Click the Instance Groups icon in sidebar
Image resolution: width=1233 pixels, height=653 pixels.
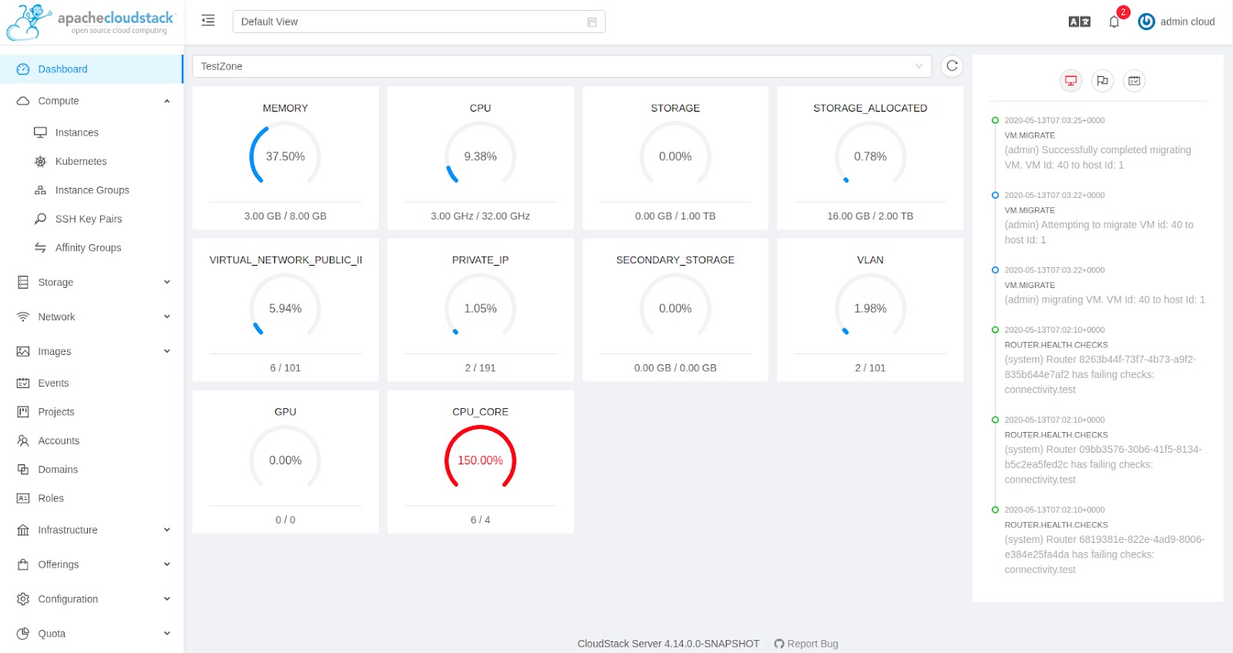point(40,190)
